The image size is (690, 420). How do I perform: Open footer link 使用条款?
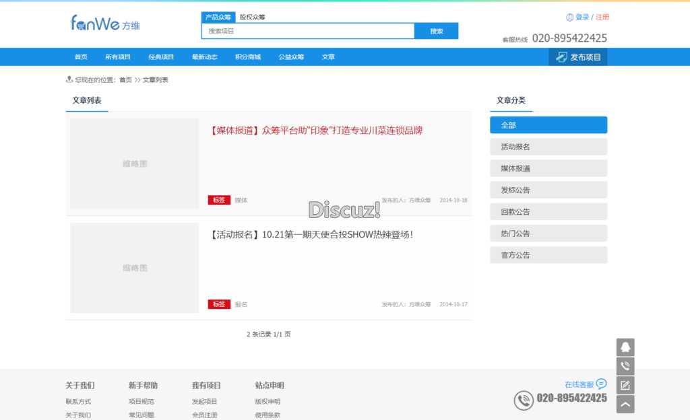(x=268, y=415)
